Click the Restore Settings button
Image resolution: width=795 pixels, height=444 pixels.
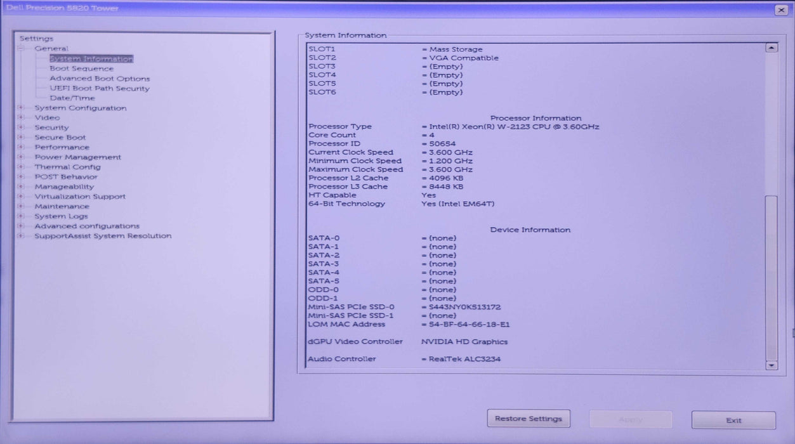click(x=529, y=419)
